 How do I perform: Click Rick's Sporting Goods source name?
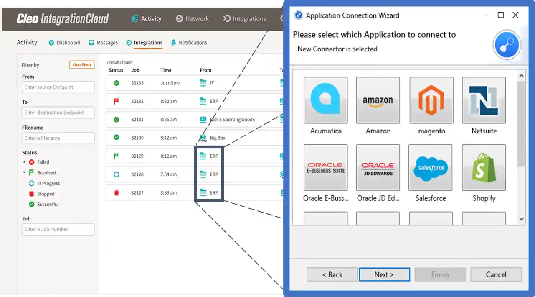click(x=232, y=120)
